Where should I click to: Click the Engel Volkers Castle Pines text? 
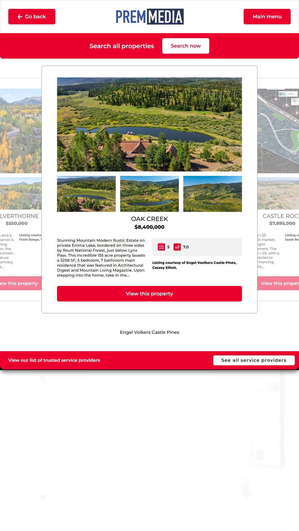click(149, 332)
